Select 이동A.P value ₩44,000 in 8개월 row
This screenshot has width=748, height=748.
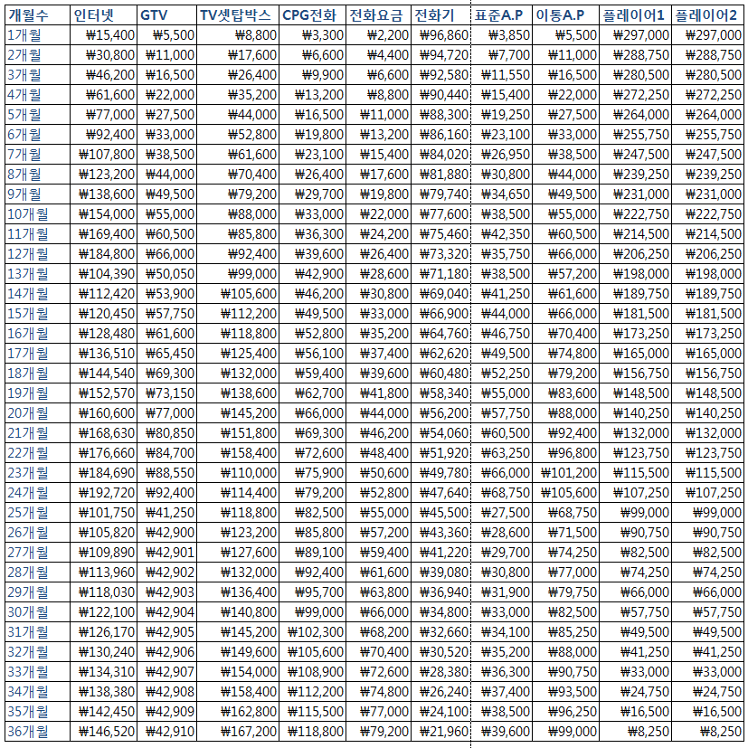coord(566,175)
